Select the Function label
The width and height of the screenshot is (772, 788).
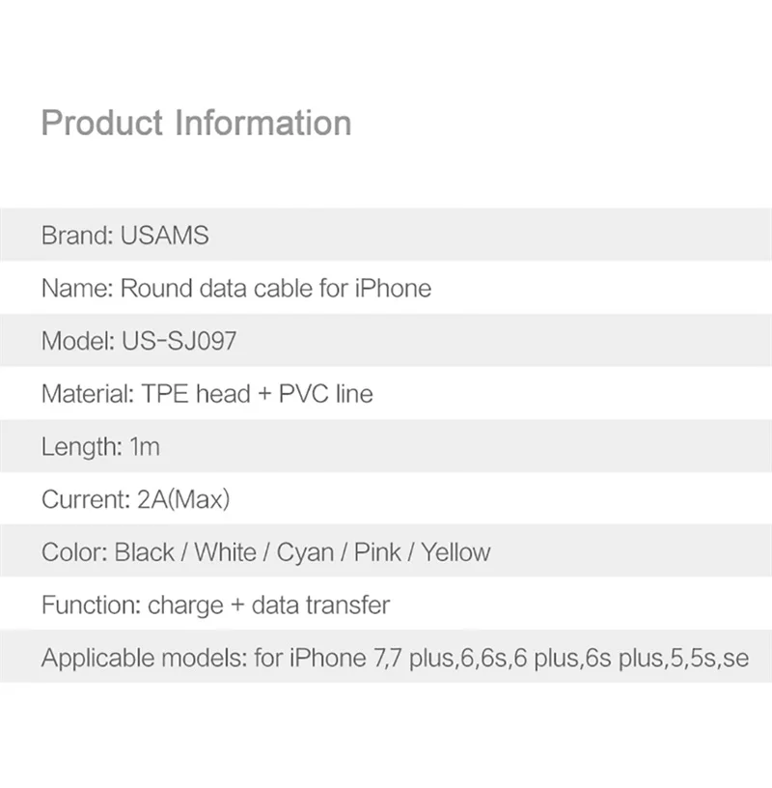point(90,605)
